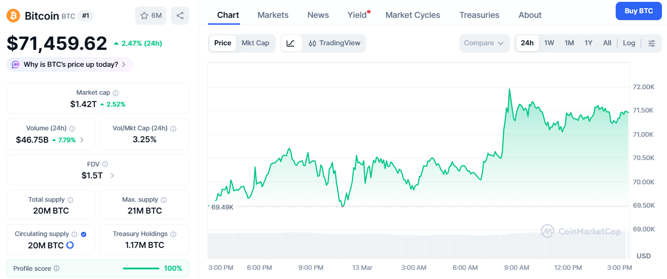Open the Compare dropdown
Image resolution: width=667 pixels, height=279 pixels.
point(484,43)
